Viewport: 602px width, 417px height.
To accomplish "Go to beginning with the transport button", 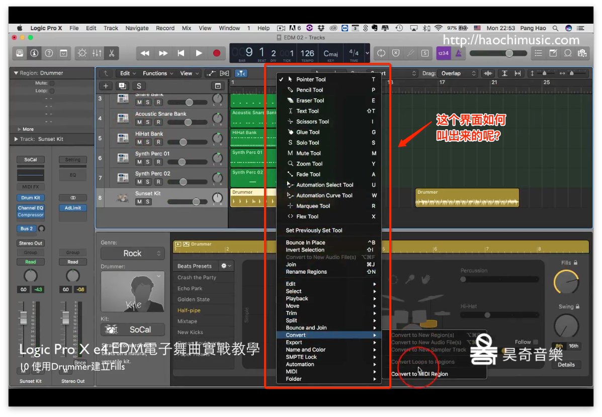I will pyautogui.click(x=181, y=53).
